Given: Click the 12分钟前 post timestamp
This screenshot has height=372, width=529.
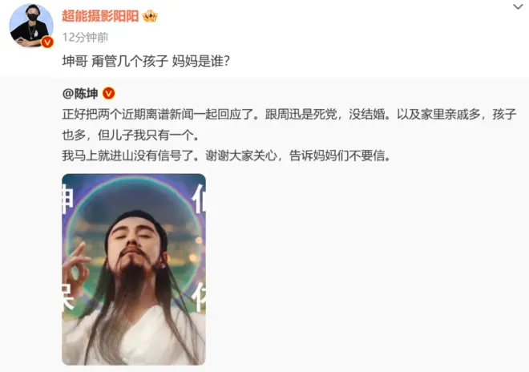Looking at the screenshot, I should point(85,38).
